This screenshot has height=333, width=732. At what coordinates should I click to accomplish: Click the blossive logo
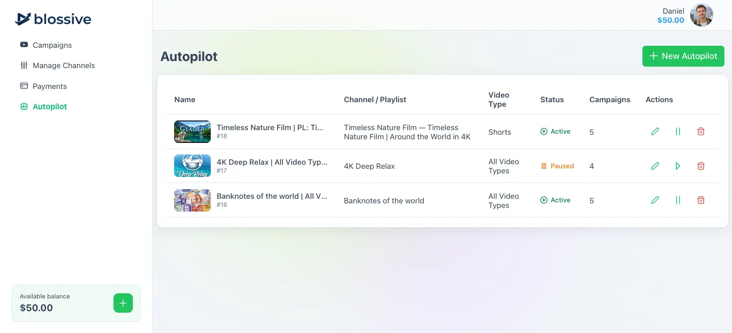pyautogui.click(x=53, y=19)
